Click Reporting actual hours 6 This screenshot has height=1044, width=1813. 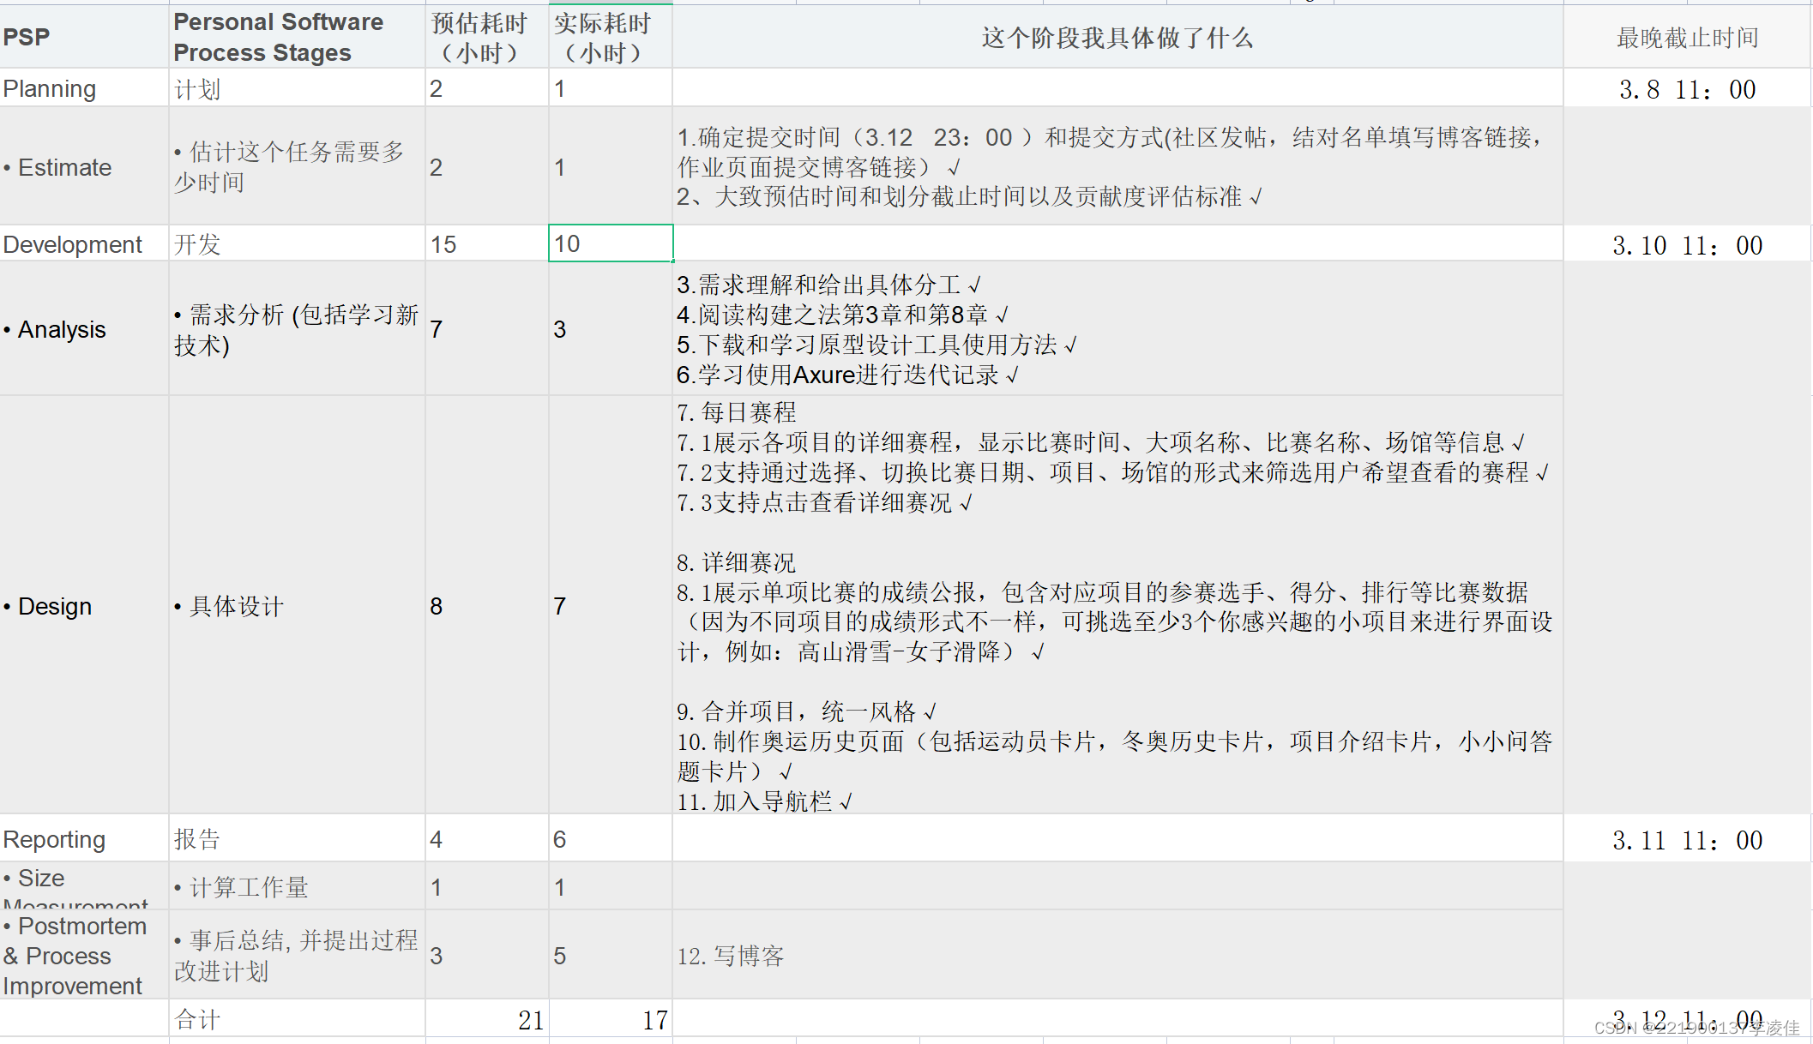tap(610, 838)
